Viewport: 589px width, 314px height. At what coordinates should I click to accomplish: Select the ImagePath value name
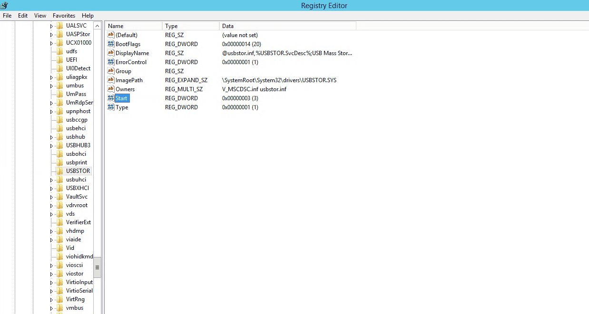129,80
